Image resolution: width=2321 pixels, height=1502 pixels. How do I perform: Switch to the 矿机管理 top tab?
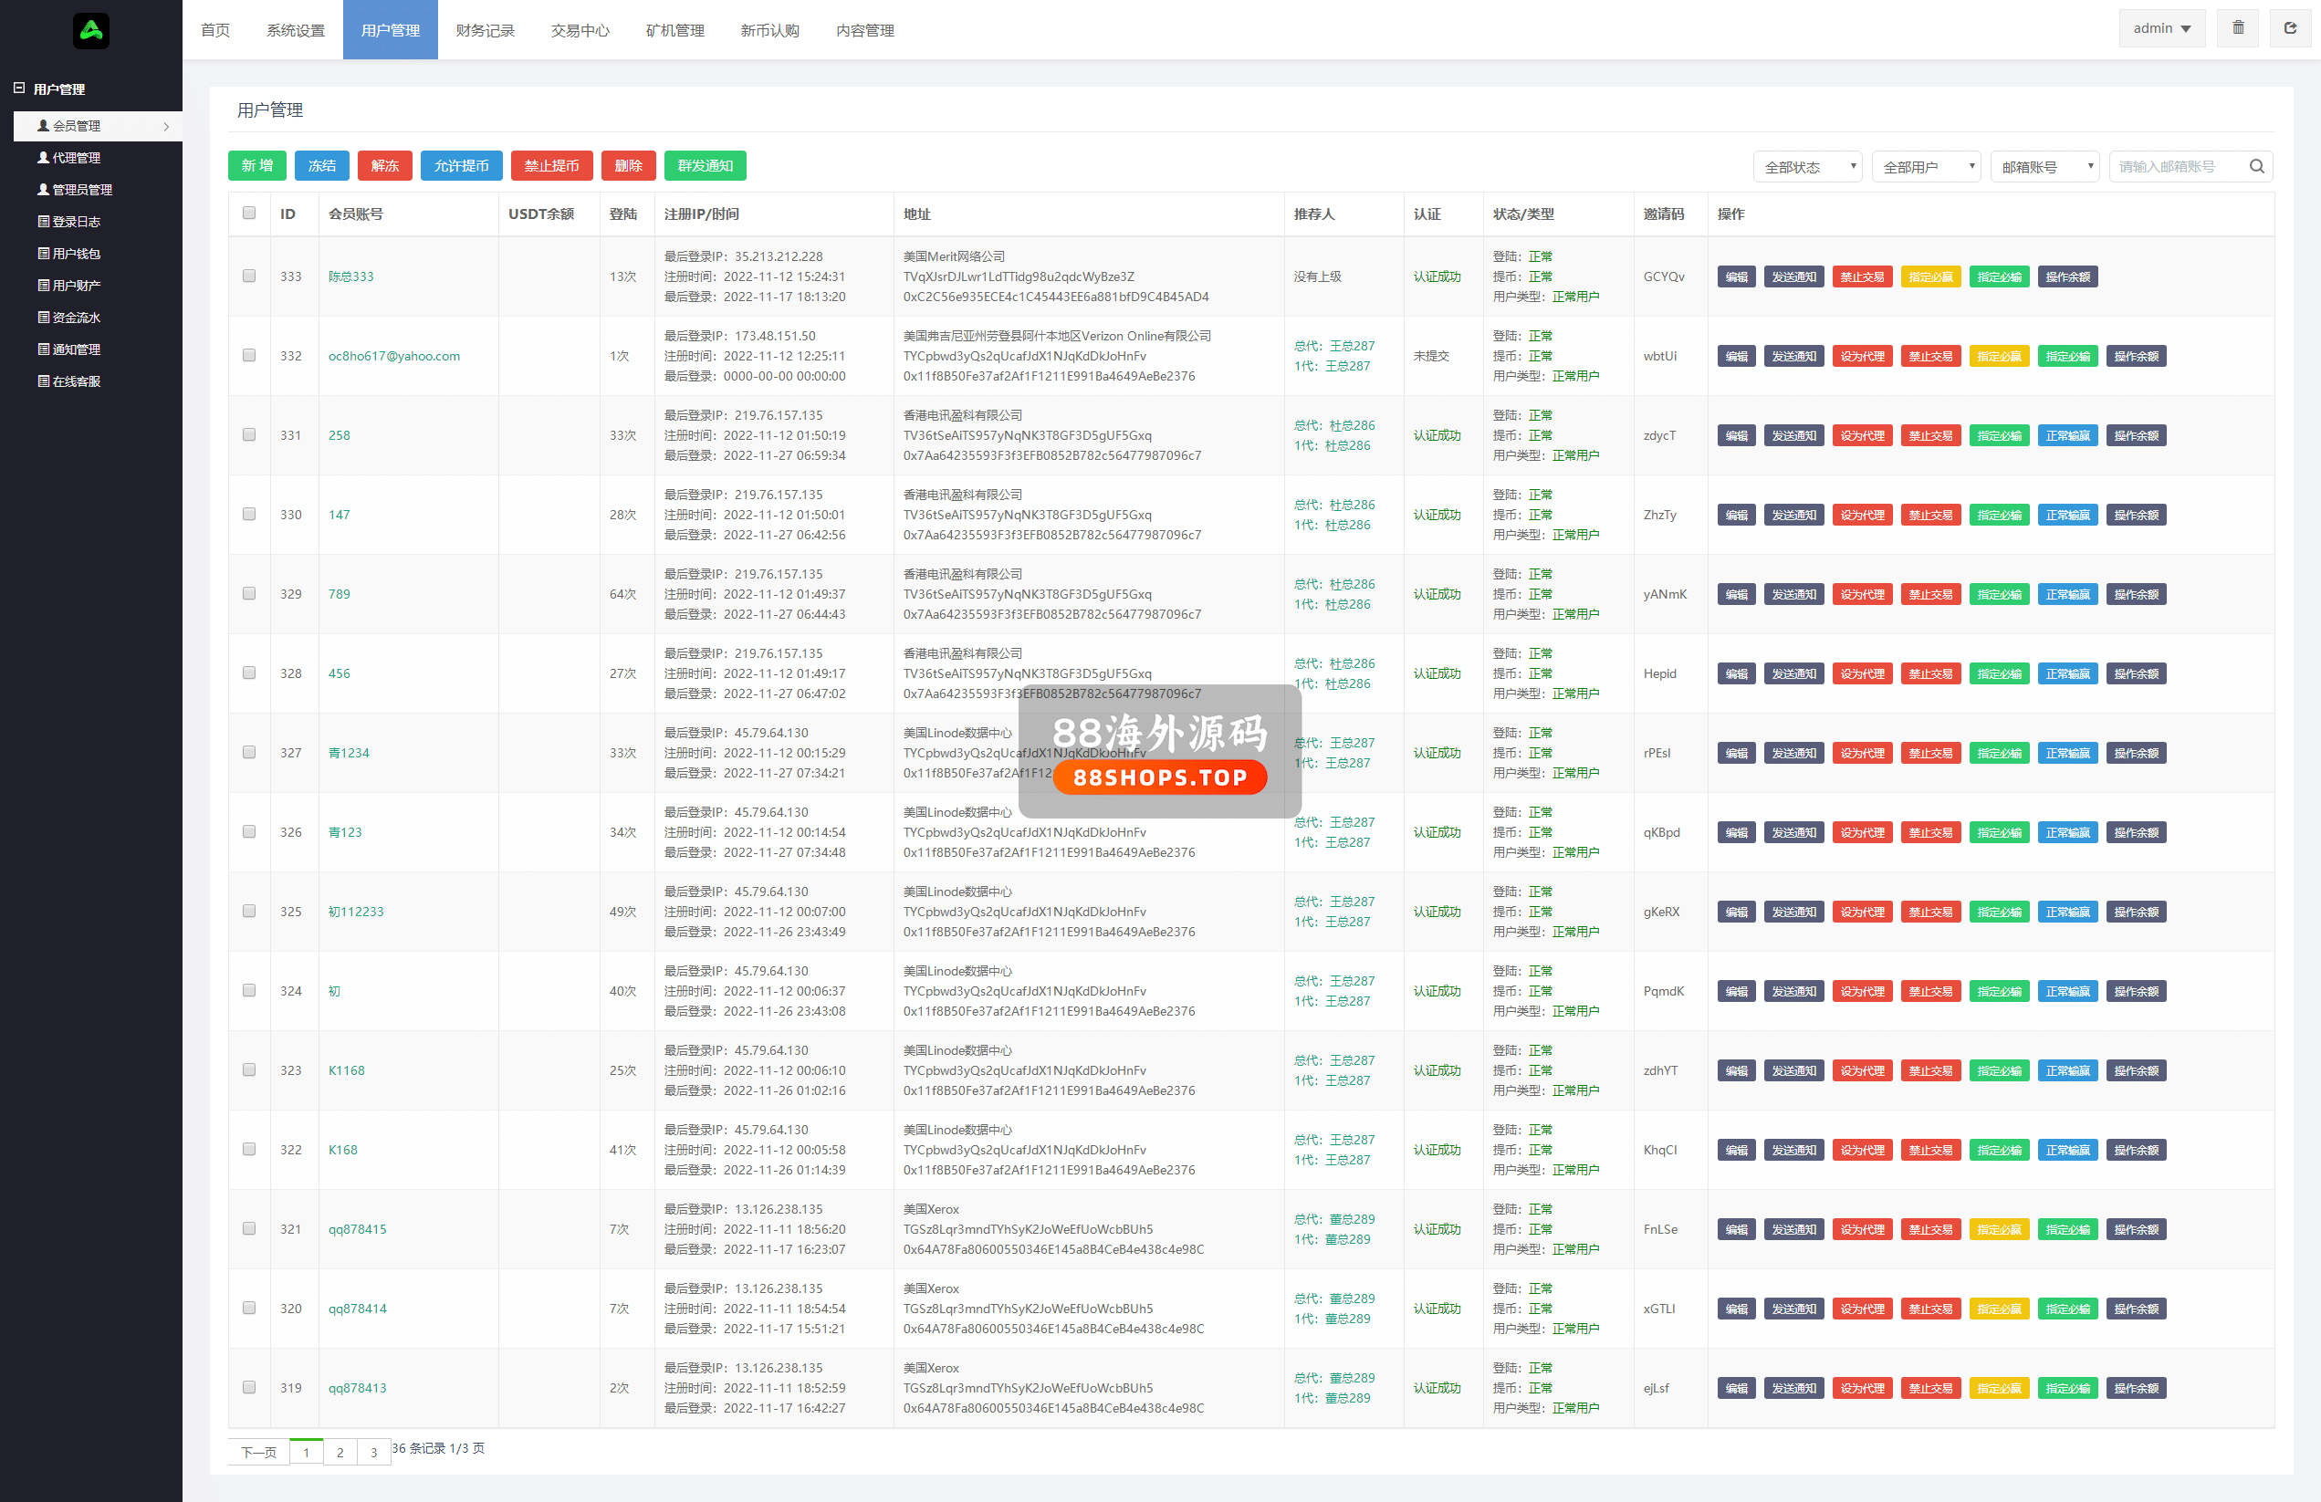tap(674, 30)
